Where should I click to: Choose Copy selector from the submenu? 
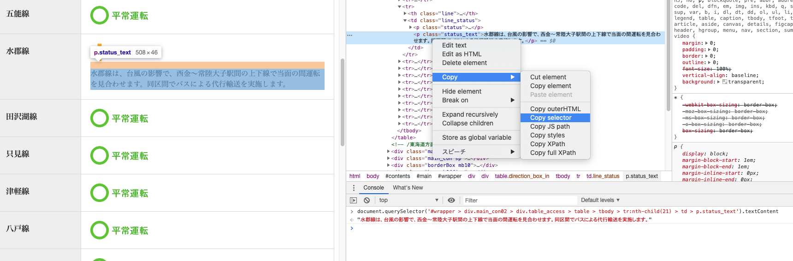coord(550,118)
